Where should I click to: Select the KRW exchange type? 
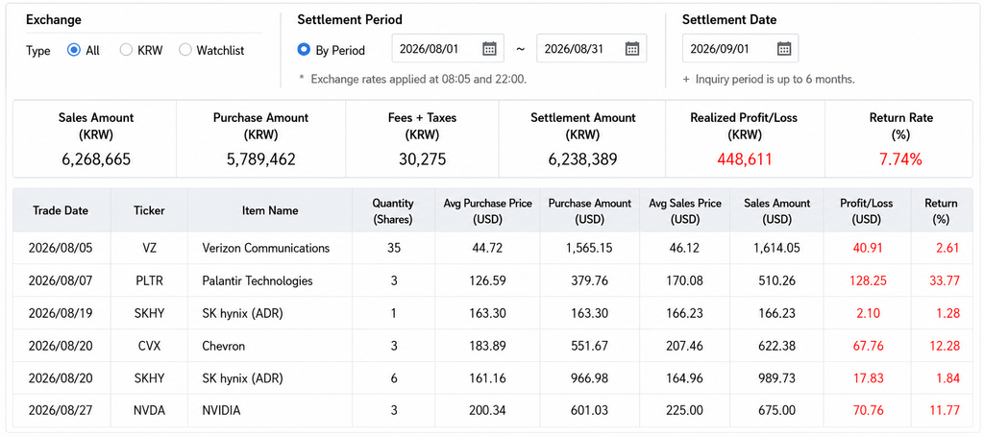126,50
